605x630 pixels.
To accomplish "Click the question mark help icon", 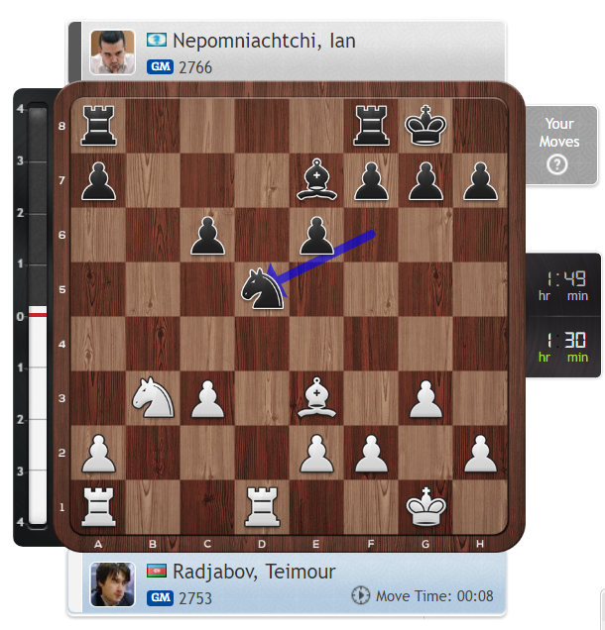I will pyautogui.click(x=557, y=164).
